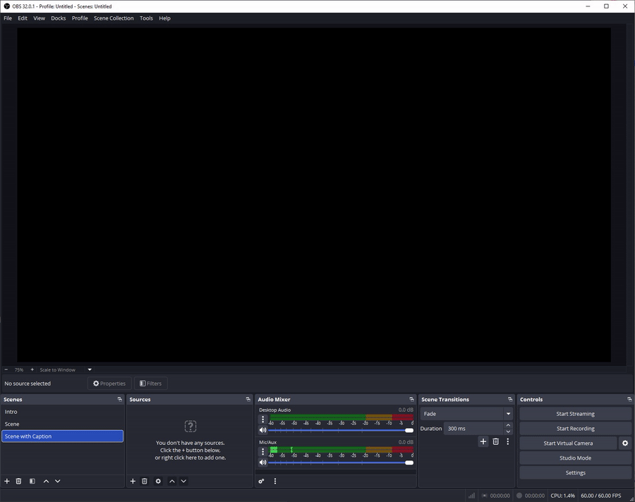Click the Properties button
Image resolution: width=635 pixels, height=502 pixels.
[109, 384]
